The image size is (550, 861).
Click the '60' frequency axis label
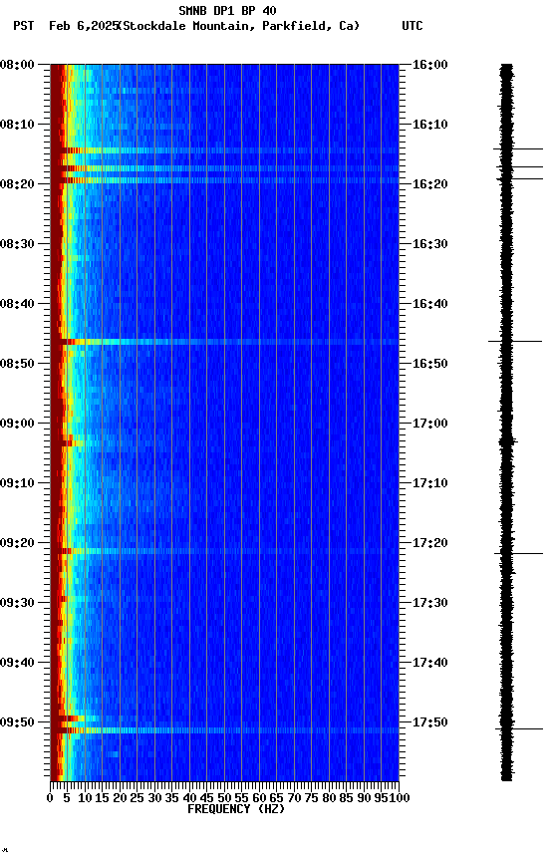click(259, 798)
